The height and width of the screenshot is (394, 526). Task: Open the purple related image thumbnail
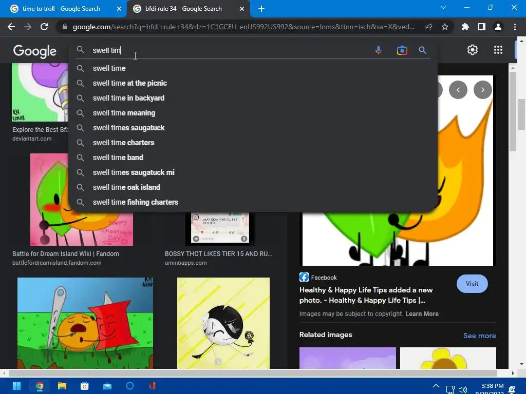pos(348,358)
